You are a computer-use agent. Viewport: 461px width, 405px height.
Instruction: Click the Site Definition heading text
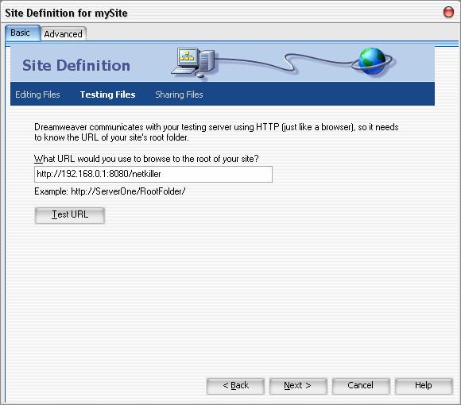(x=76, y=65)
